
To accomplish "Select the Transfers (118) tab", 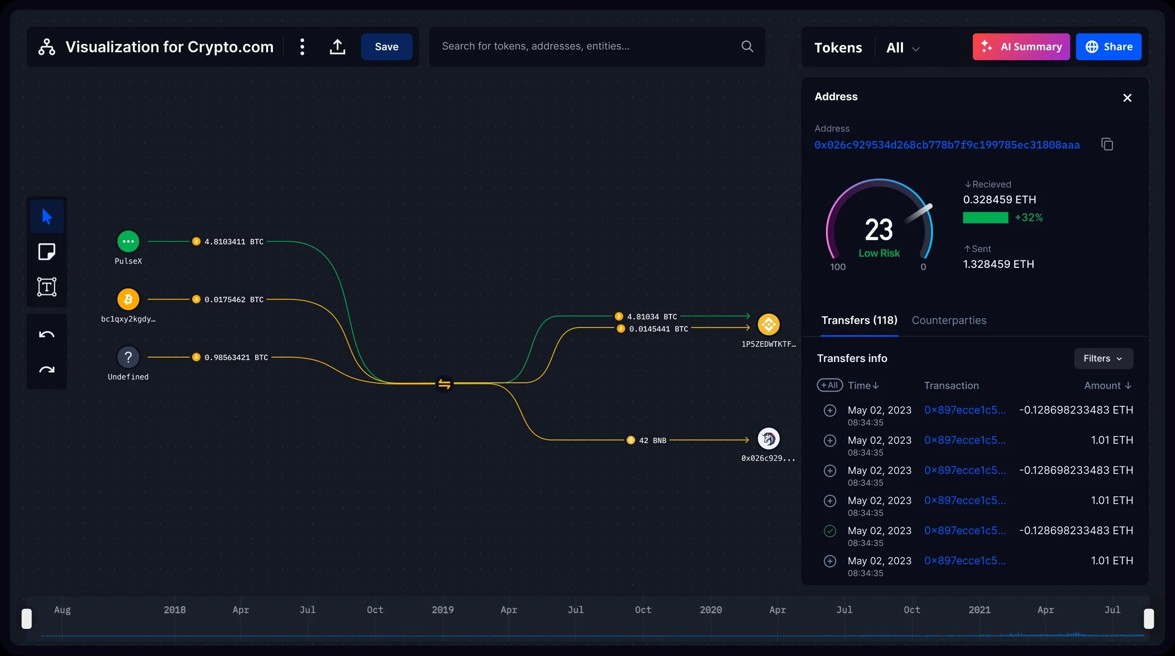I will point(859,321).
